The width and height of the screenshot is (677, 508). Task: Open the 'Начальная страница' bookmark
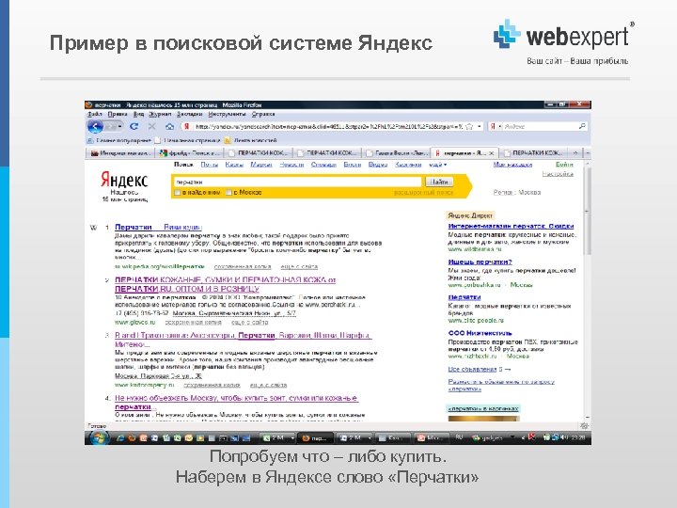coord(187,140)
